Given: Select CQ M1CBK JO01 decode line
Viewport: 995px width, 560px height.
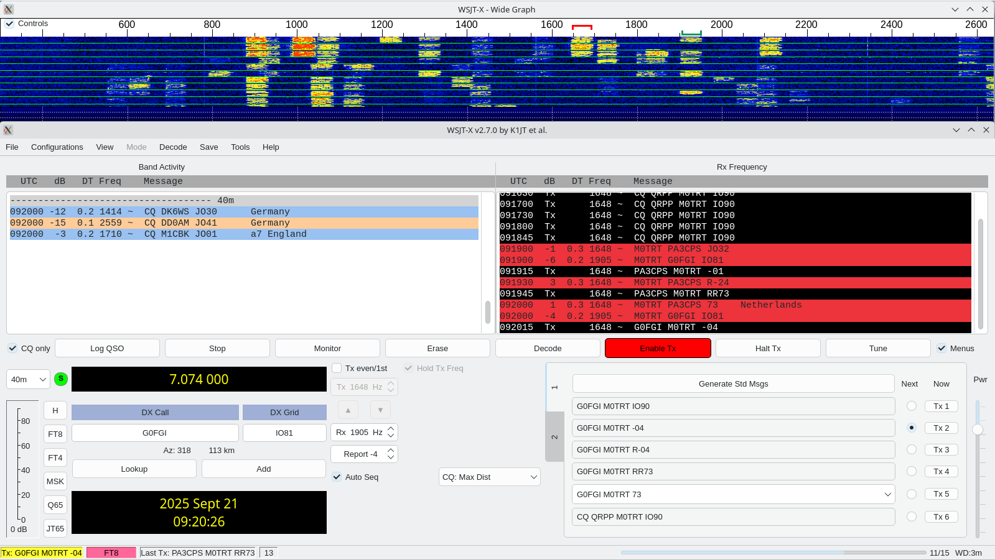Looking at the screenshot, I should coord(244,234).
